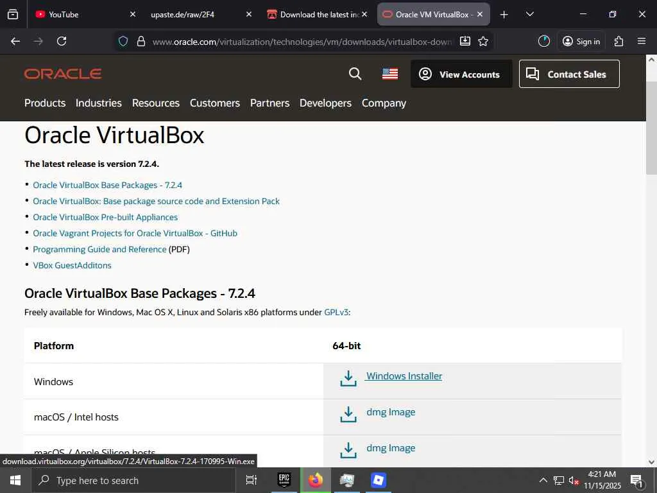
Task: Open the Company menu
Action: point(384,103)
